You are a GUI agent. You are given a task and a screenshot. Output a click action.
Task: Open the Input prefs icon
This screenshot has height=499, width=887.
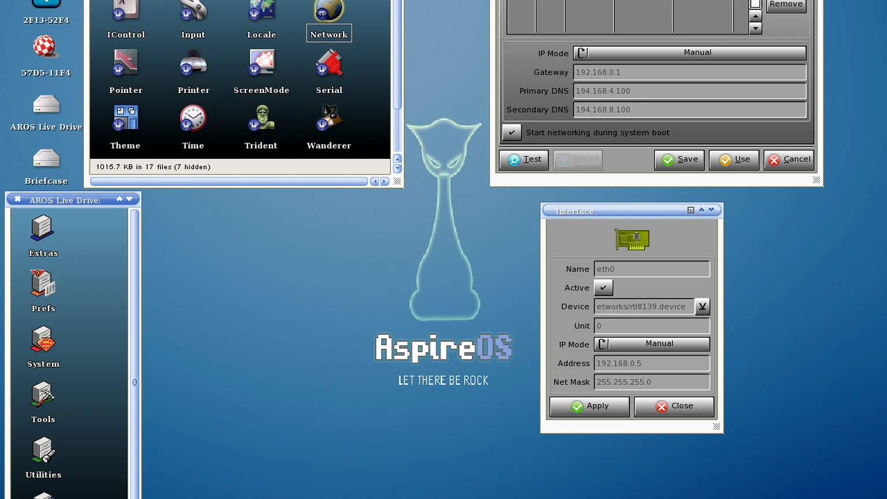click(193, 20)
